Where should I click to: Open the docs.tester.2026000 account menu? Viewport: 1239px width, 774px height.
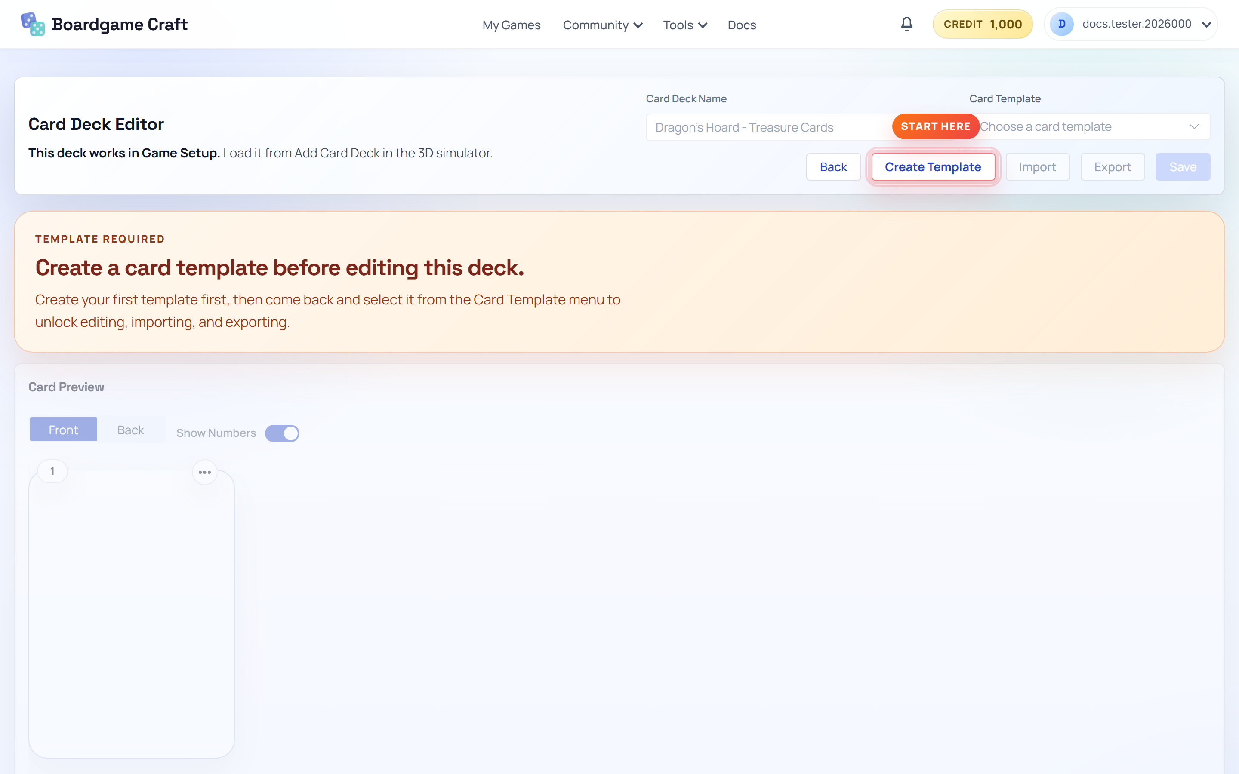click(x=1131, y=24)
